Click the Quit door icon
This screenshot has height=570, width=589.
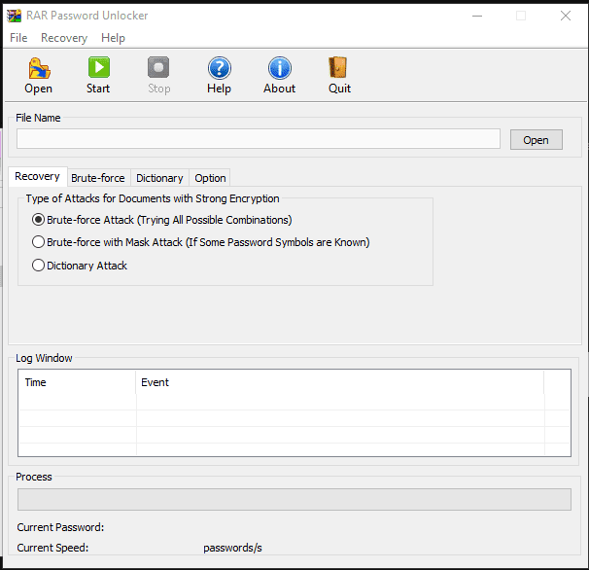pyautogui.click(x=339, y=69)
